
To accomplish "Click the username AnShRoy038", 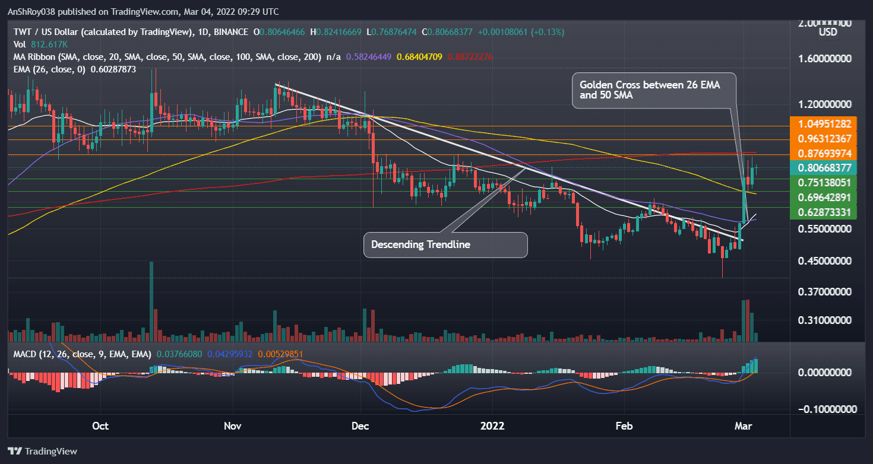I will coord(33,11).
